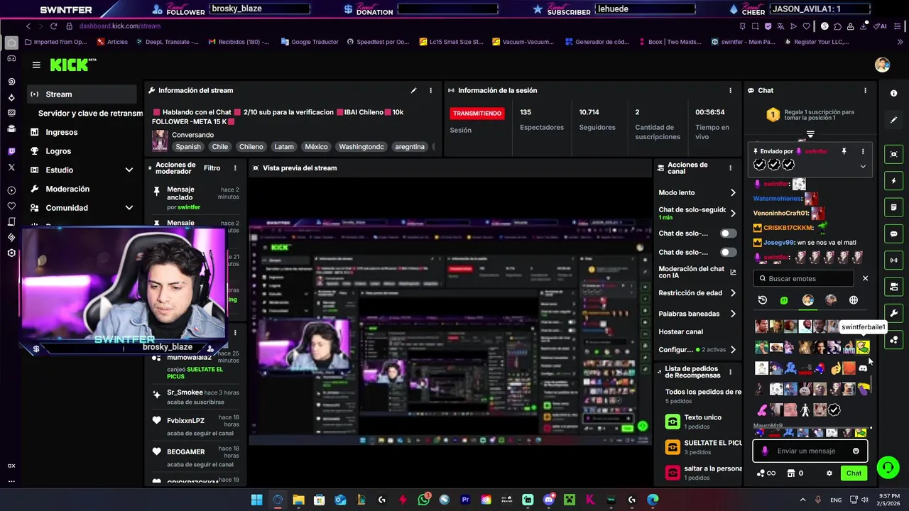Select the green Kick emotes tab

tap(784, 300)
